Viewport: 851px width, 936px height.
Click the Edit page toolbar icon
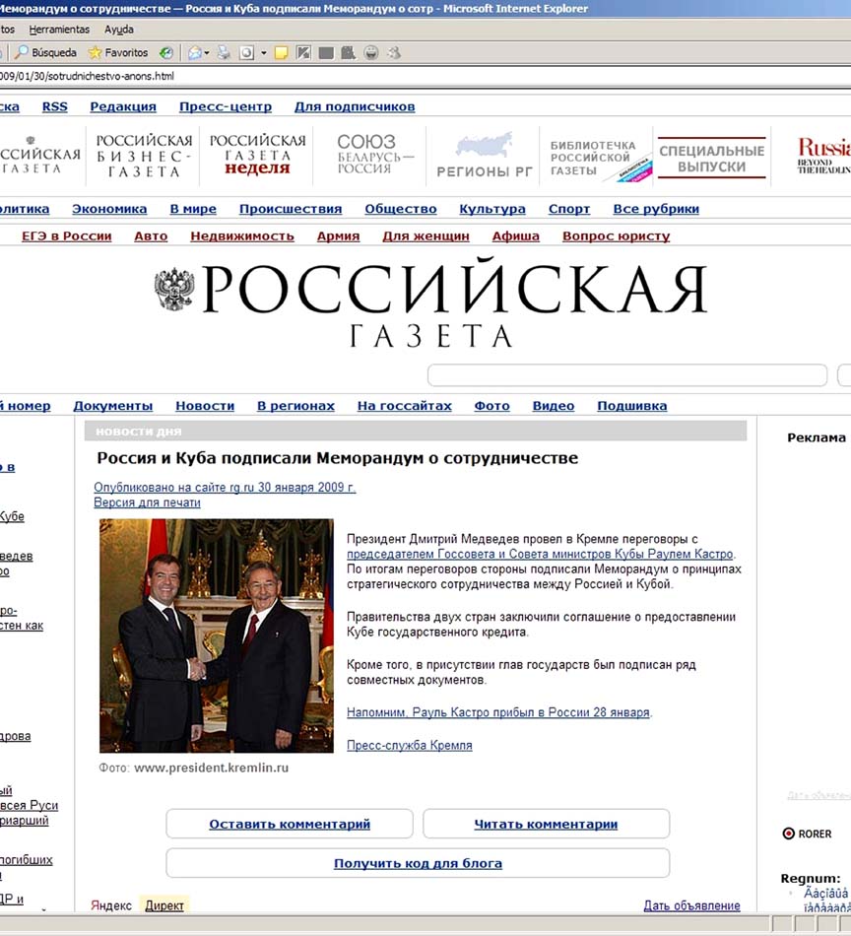click(246, 52)
